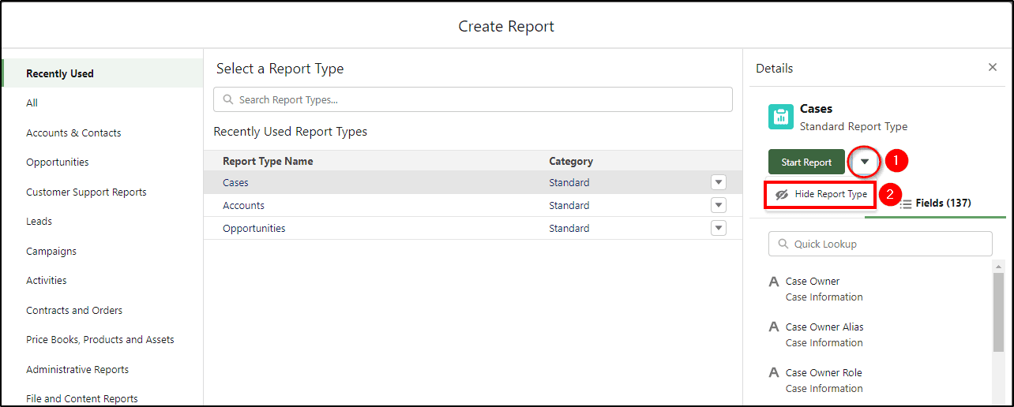Select the Recently Used category
This screenshot has height=407, width=1014.
pos(60,73)
